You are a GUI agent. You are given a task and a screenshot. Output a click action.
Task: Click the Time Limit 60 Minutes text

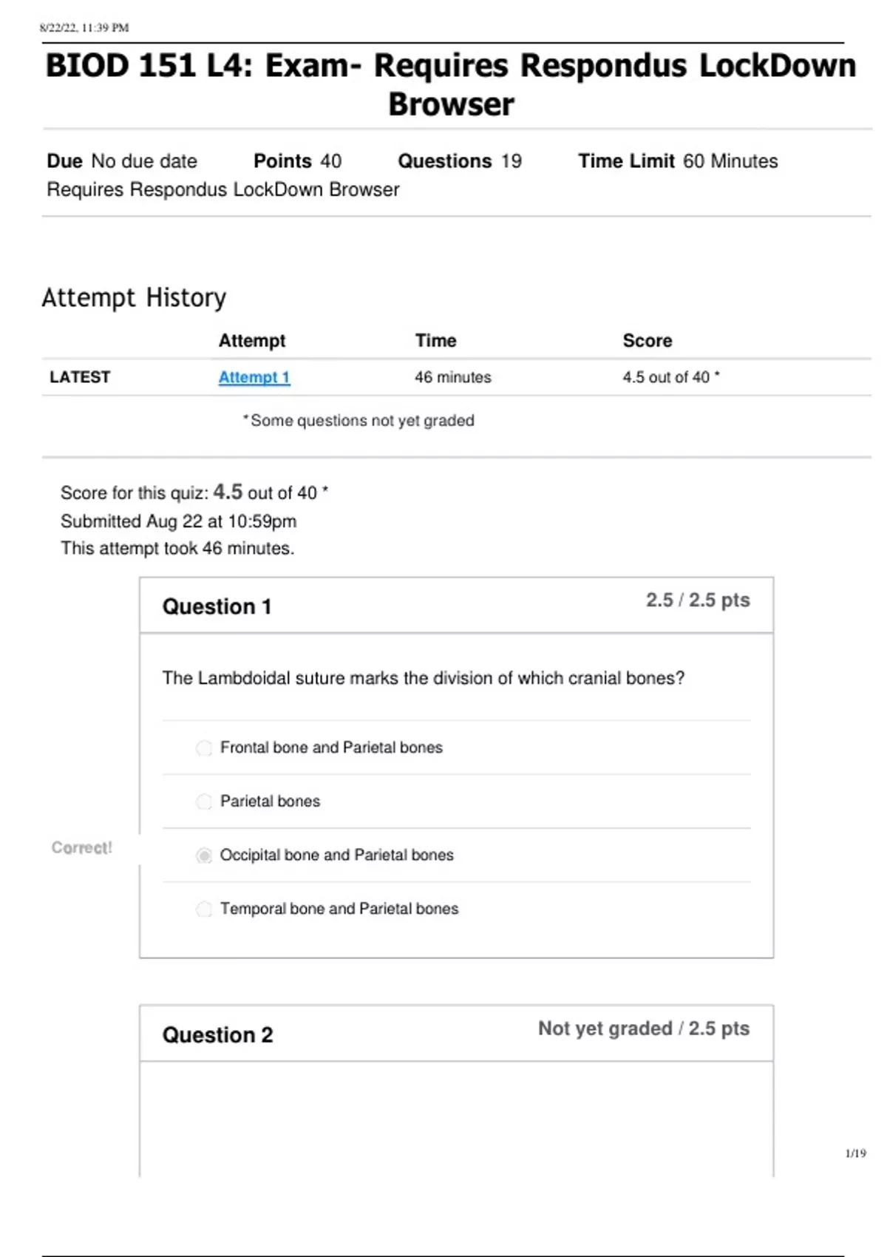click(x=677, y=161)
